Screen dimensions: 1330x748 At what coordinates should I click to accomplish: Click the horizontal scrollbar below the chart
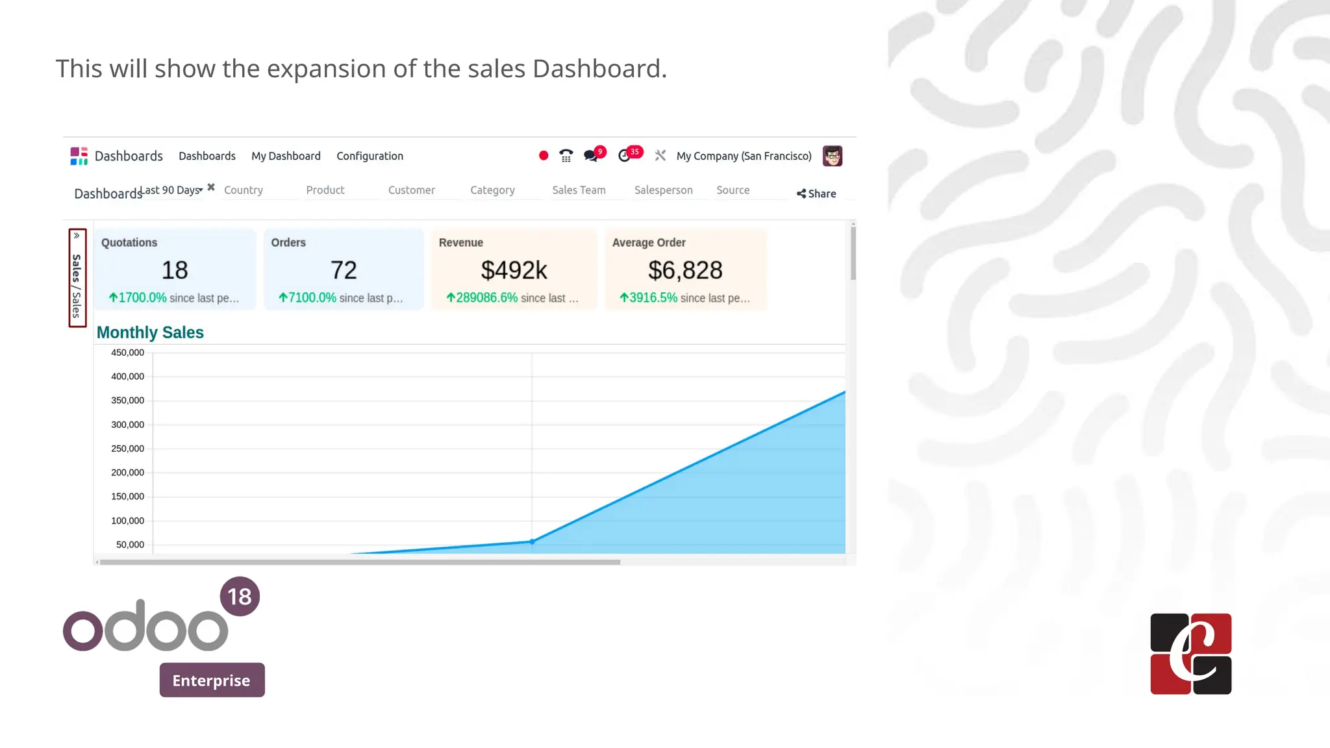[359, 562]
